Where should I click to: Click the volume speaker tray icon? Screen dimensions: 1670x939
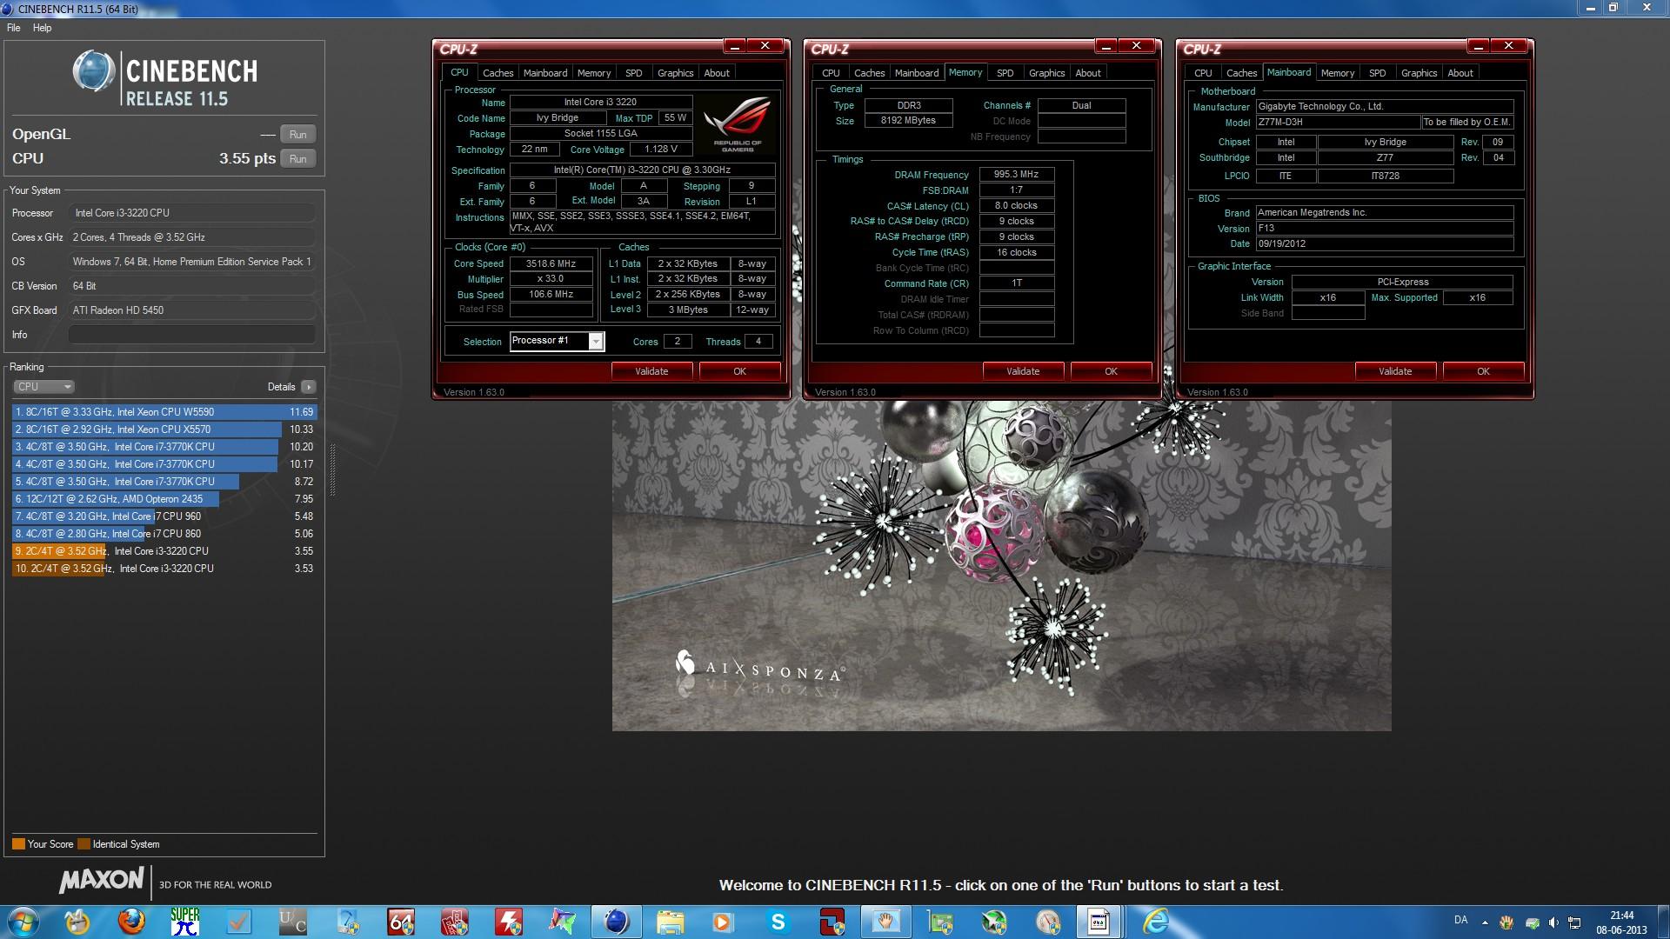(1553, 922)
